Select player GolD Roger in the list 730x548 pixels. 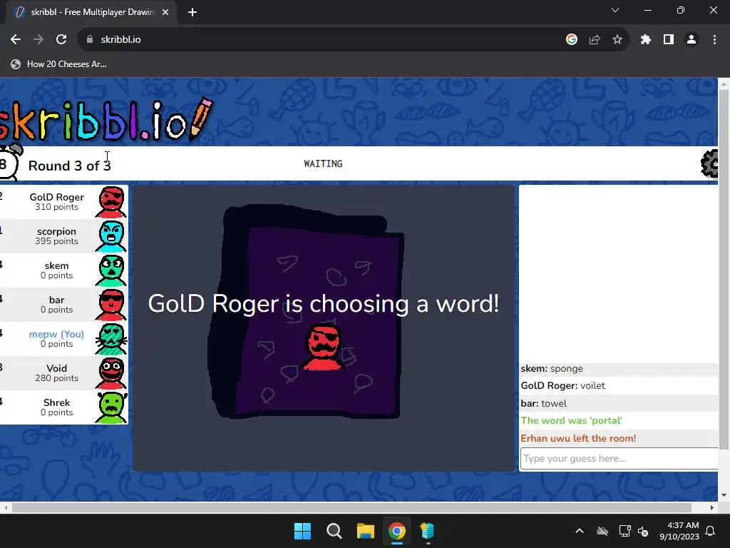click(x=63, y=202)
